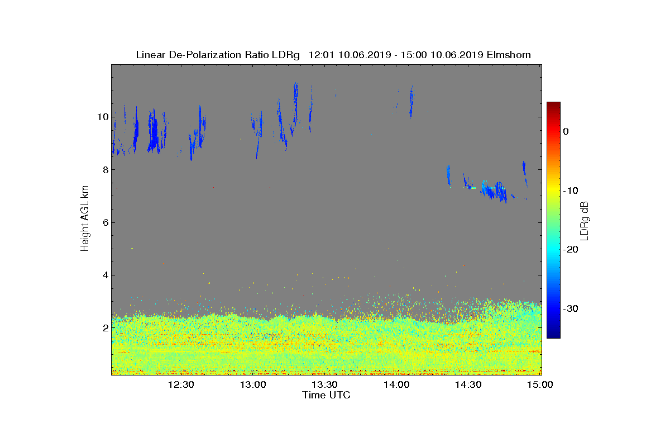Click the plot title text
Screen dimensions: 670x447
coord(333,55)
